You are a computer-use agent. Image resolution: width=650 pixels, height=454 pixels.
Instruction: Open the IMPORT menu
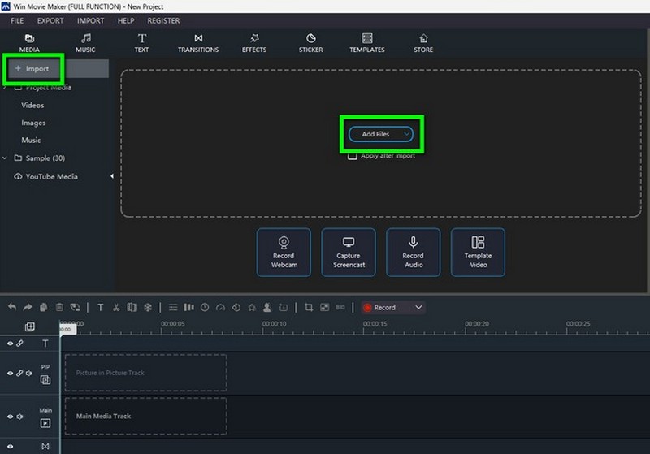pos(90,21)
